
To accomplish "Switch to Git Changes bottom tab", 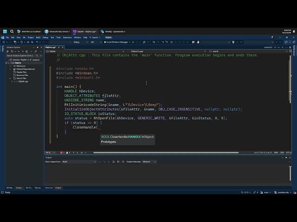I will (x=29, y=188).
